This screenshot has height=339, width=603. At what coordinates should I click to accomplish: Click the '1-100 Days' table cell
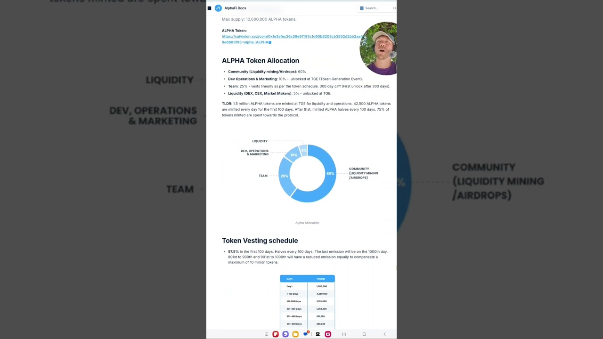pos(292,294)
